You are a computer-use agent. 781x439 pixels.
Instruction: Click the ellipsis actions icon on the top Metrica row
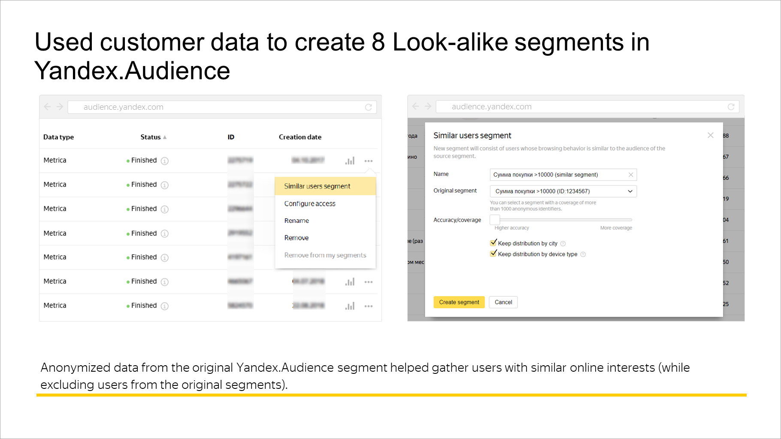369,160
